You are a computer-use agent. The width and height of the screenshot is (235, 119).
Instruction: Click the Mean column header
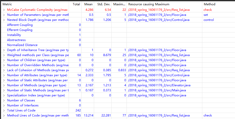tap(88, 4)
